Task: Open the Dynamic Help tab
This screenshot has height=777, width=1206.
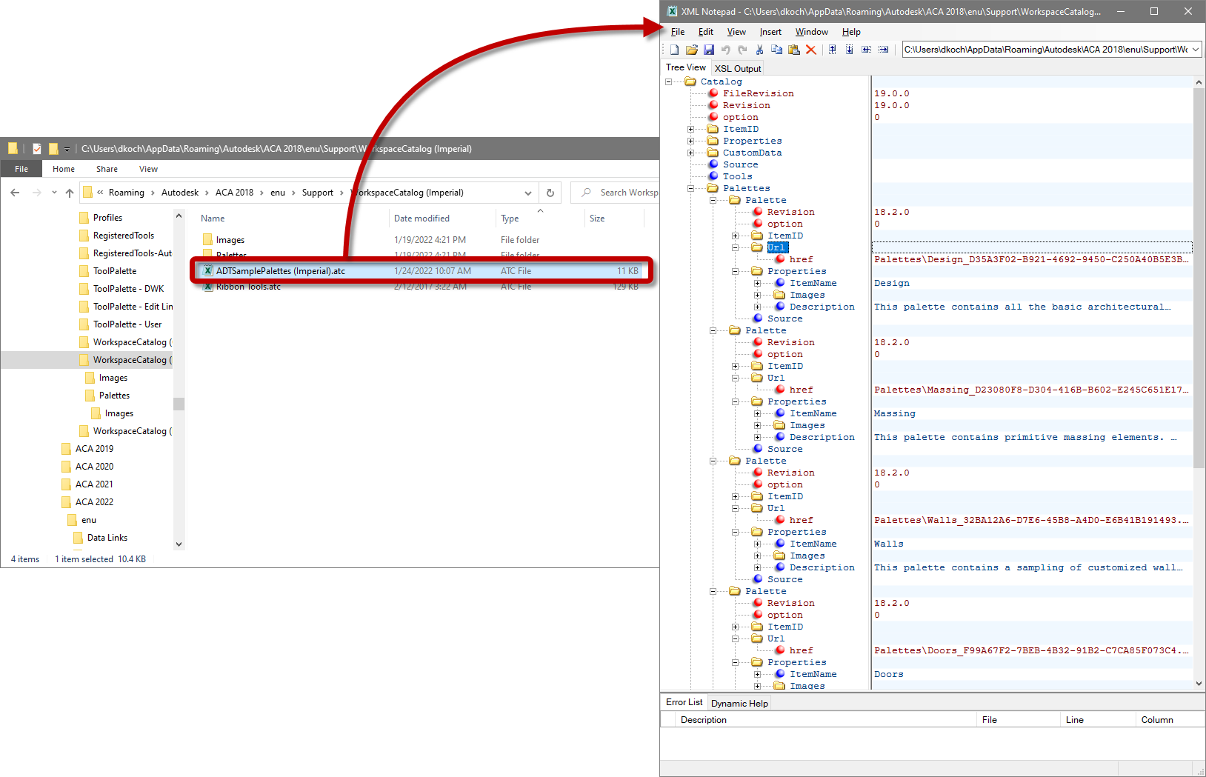Action: (x=739, y=703)
